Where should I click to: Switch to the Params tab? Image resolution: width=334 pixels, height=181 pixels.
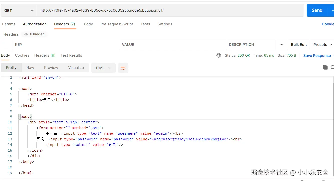(9, 24)
